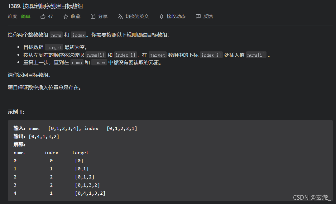Click the feedback speech bubble icon

(198, 17)
